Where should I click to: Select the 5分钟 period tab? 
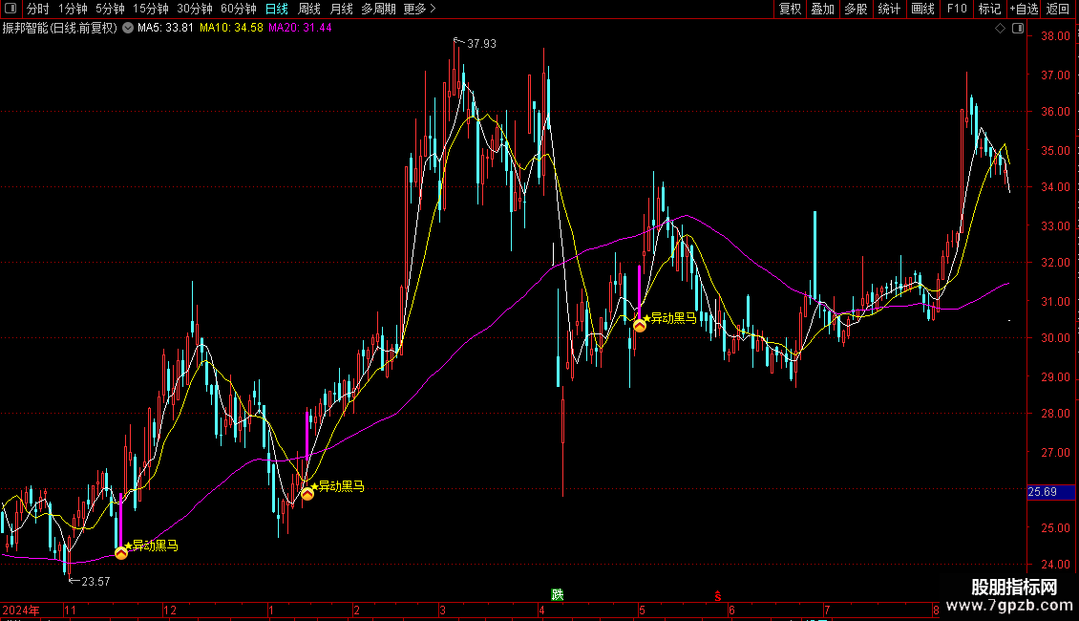point(110,9)
